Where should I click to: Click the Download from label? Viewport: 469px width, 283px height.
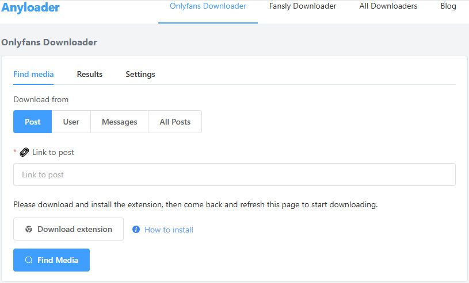(x=41, y=99)
